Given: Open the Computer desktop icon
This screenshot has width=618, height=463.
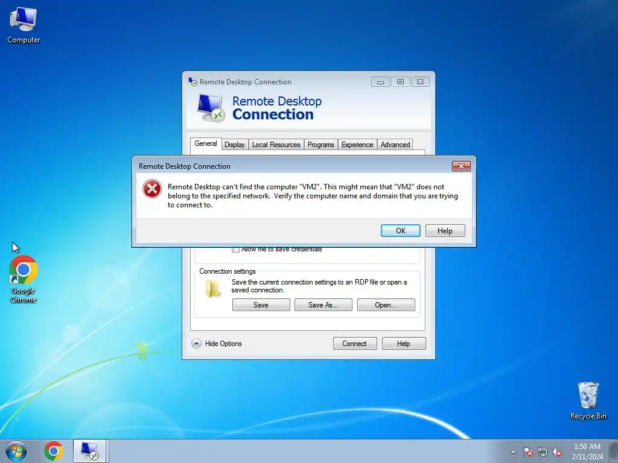Looking at the screenshot, I should click(24, 25).
